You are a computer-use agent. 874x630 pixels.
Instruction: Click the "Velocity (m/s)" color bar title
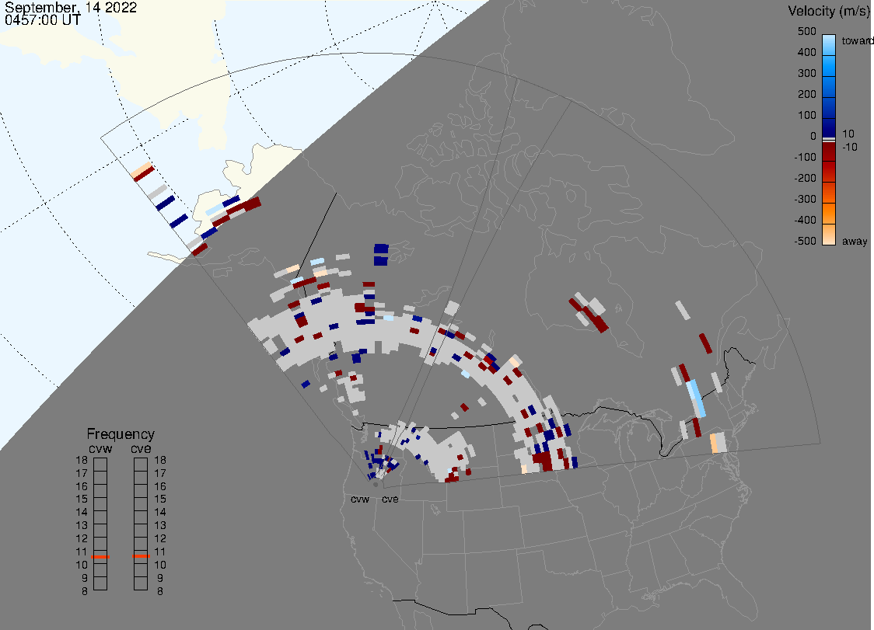click(829, 11)
